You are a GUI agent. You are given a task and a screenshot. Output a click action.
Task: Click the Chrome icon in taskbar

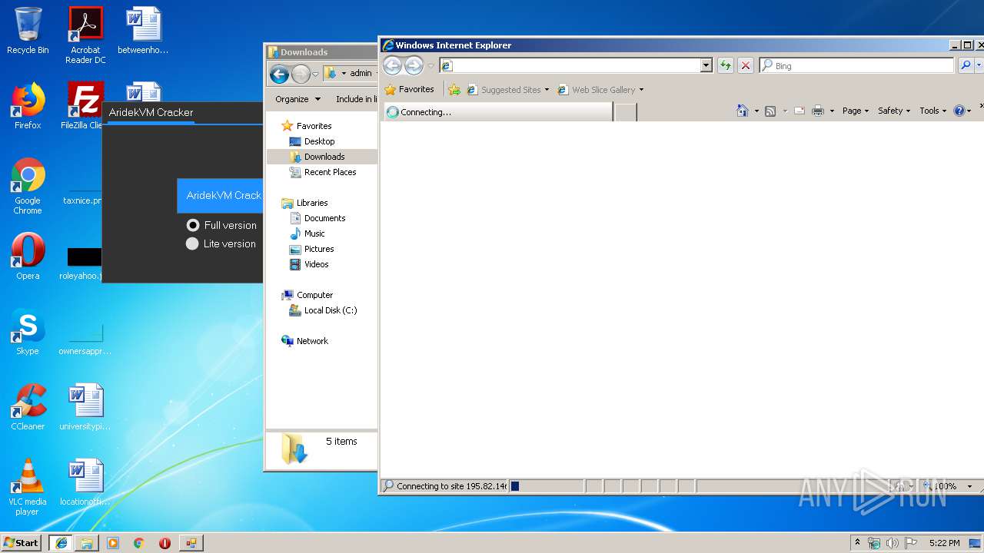[138, 543]
